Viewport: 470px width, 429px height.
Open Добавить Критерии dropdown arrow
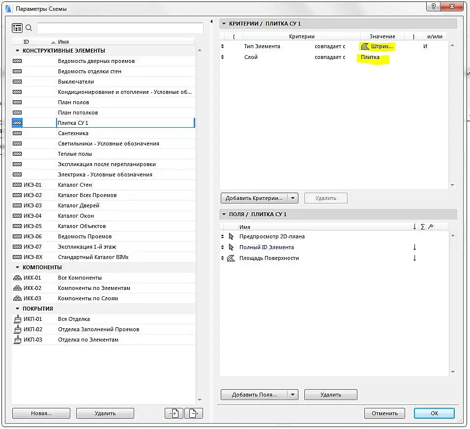(x=293, y=199)
